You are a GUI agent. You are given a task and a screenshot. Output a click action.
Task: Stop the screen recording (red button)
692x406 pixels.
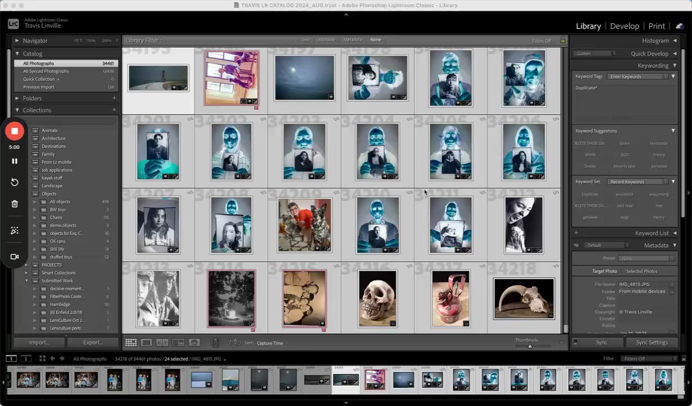pos(15,131)
